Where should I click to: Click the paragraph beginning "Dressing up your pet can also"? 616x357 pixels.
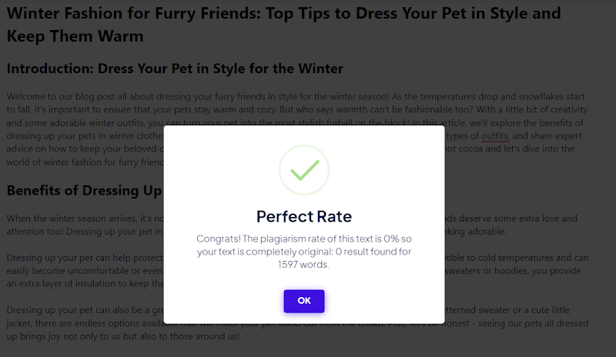click(x=77, y=310)
